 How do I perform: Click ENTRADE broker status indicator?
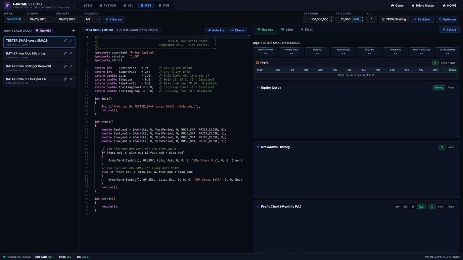(x=44, y=257)
